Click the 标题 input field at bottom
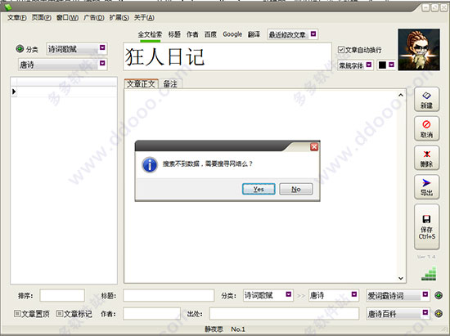 (169, 295)
